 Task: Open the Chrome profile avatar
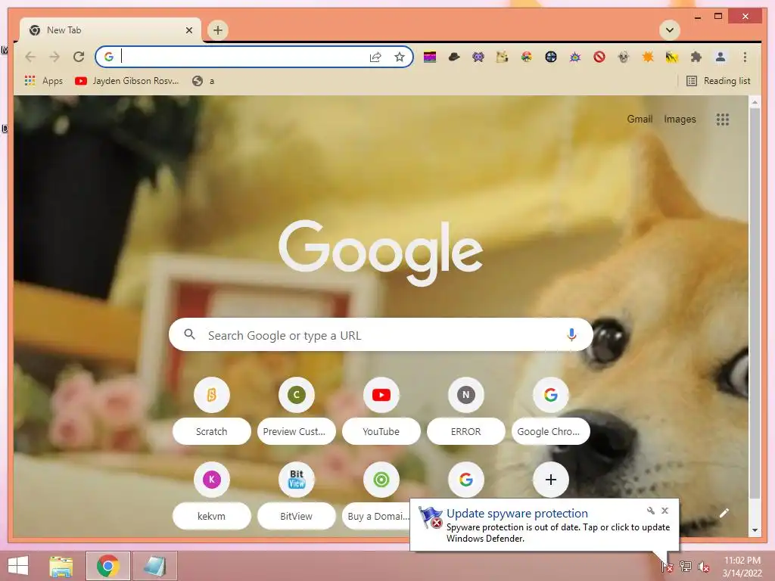pos(721,57)
